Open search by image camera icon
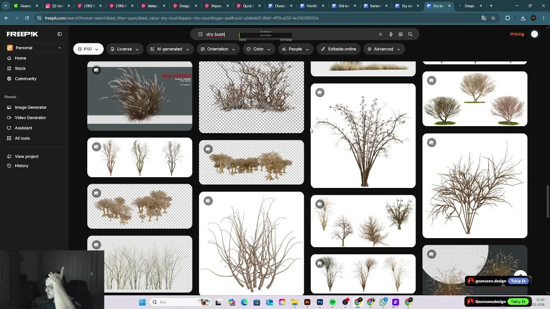Screen dimensions: 550x309 [x=400, y=34]
